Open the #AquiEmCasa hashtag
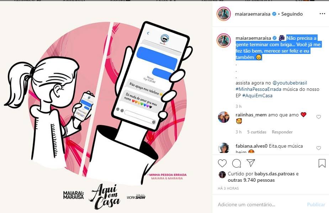Image resolution: width=329 pixels, height=213 pixels. (257, 96)
